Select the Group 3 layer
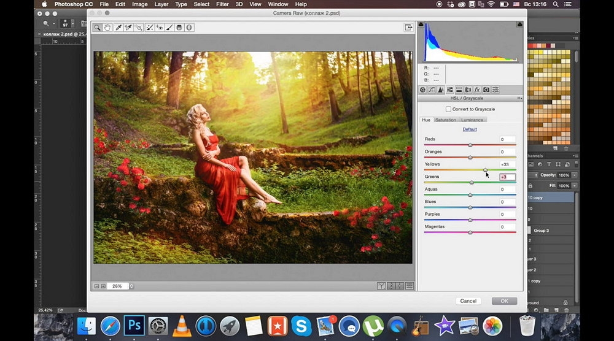The height and width of the screenshot is (341, 614). [551, 231]
